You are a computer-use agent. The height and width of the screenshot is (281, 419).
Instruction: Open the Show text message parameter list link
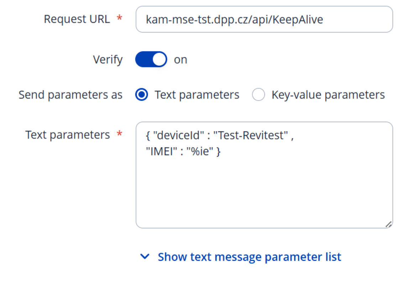tap(249, 256)
